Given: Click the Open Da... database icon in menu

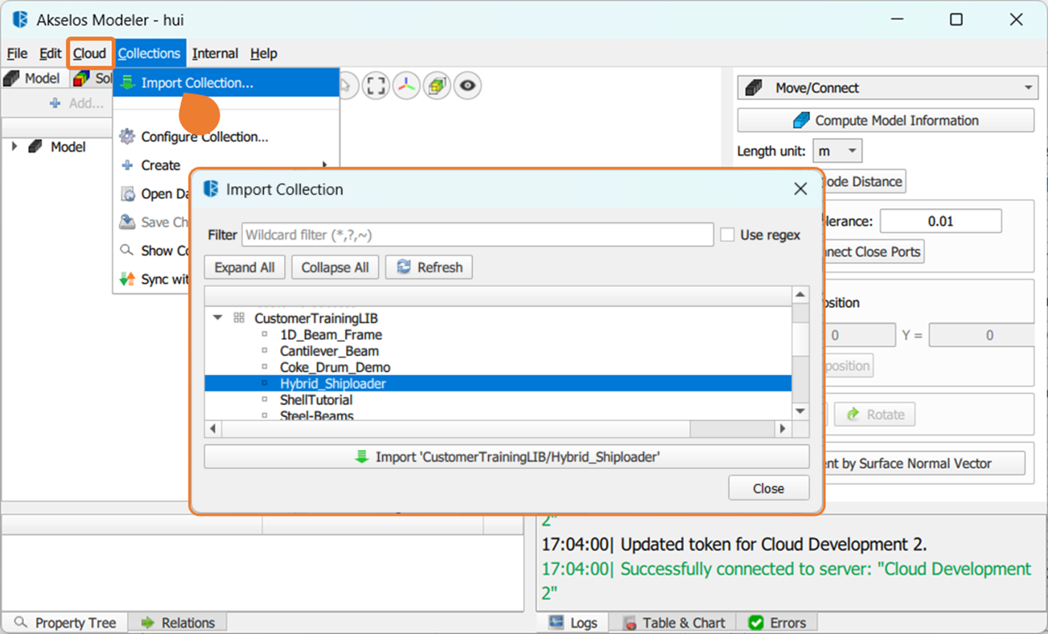Looking at the screenshot, I should (x=128, y=194).
